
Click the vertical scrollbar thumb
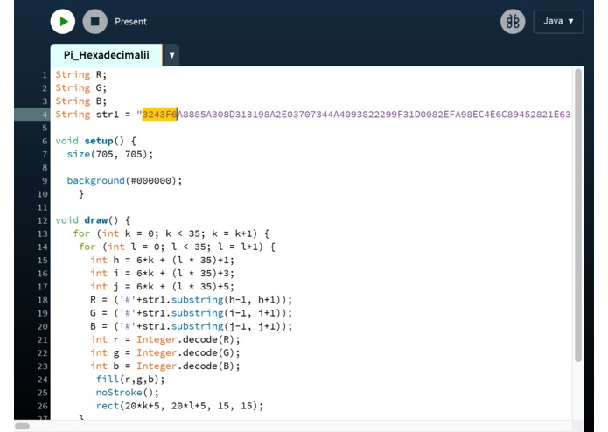(x=578, y=215)
